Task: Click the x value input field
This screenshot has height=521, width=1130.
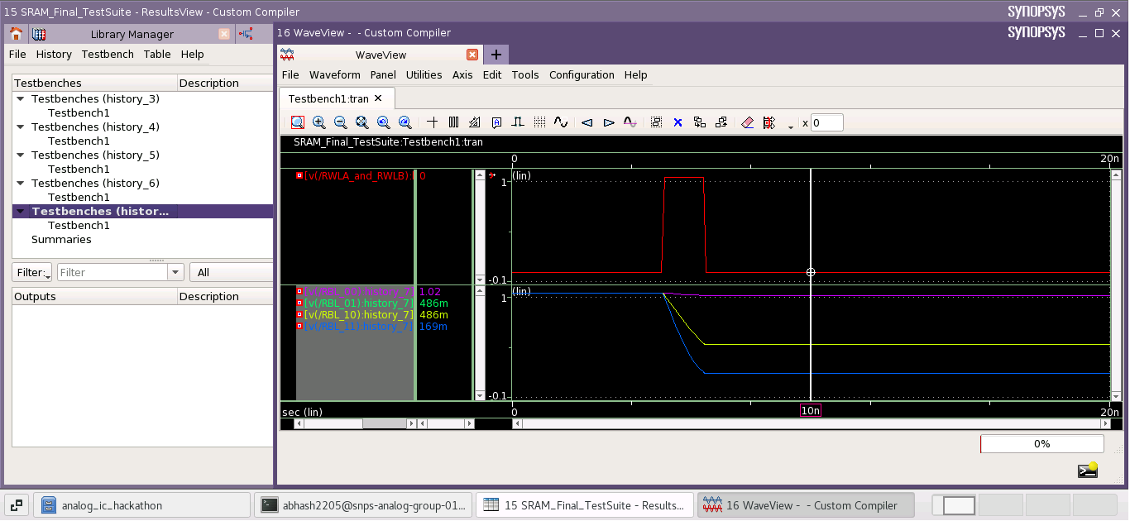Action: tap(826, 122)
